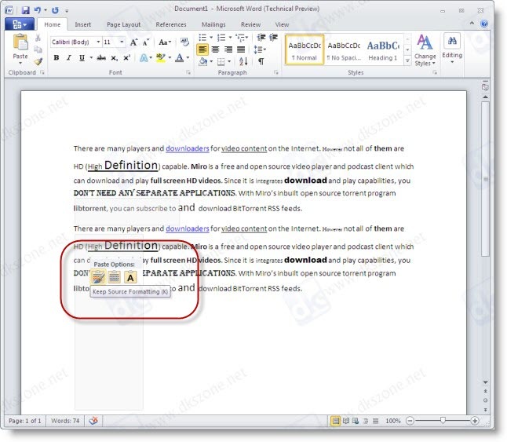
Task: Open the View tab
Action: [282, 24]
